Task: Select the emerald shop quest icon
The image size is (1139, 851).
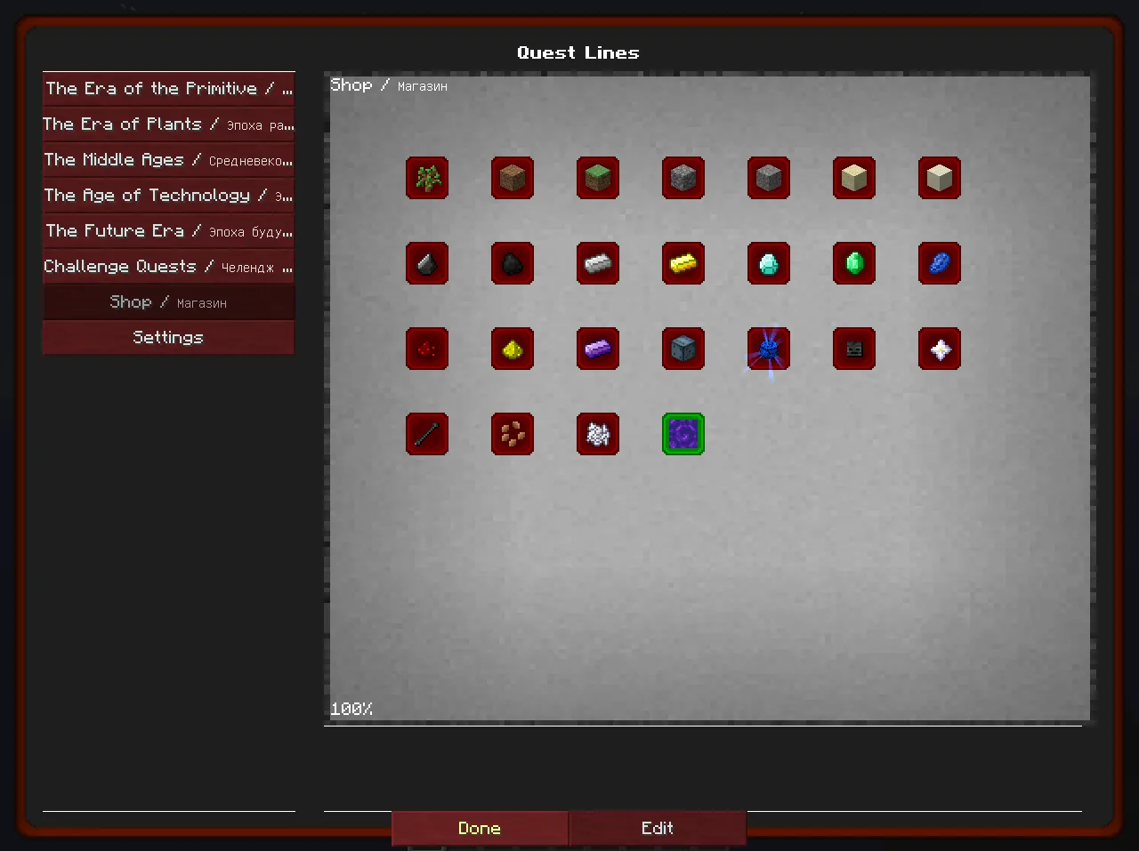Action: point(854,263)
